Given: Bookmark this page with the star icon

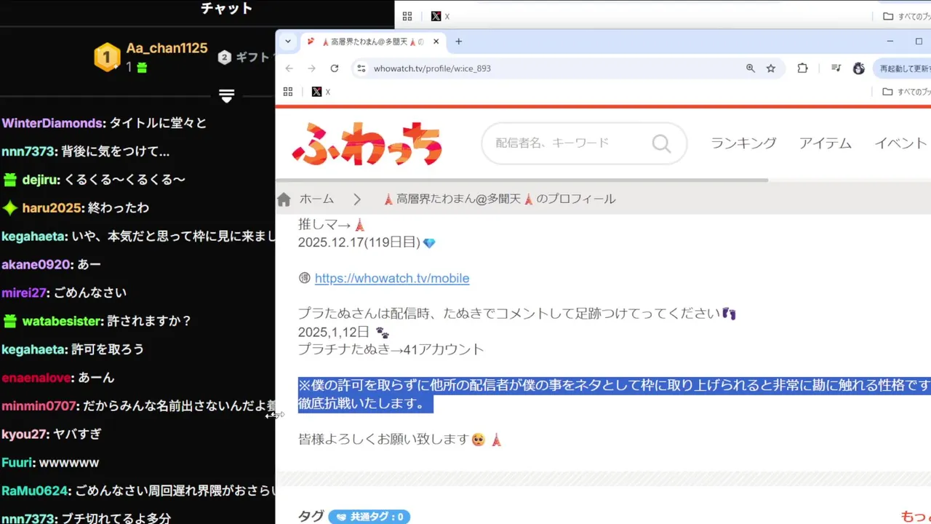Looking at the screenshot, I should tap(771, 68).
